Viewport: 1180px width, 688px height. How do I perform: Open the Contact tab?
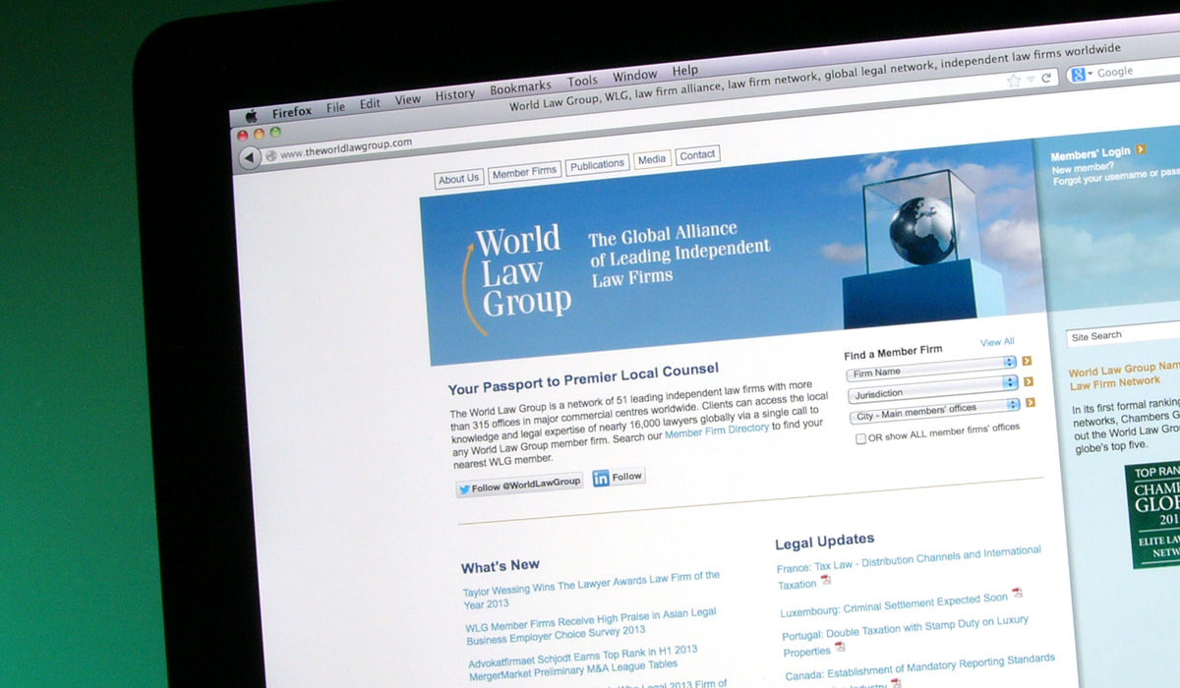[x=697, y=155]
